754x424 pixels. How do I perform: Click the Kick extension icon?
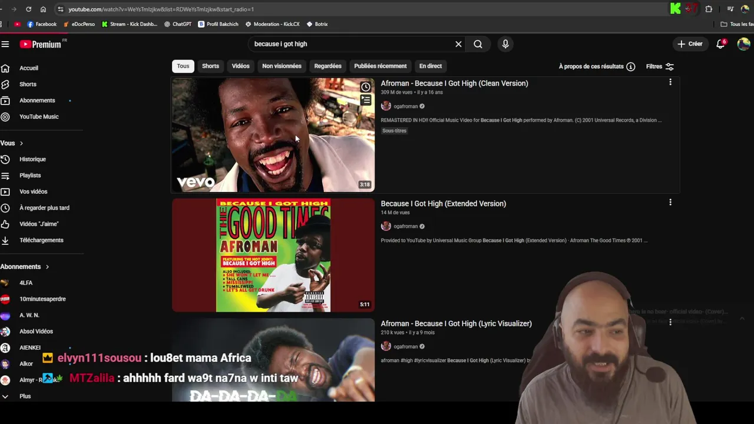coord(676,9)
